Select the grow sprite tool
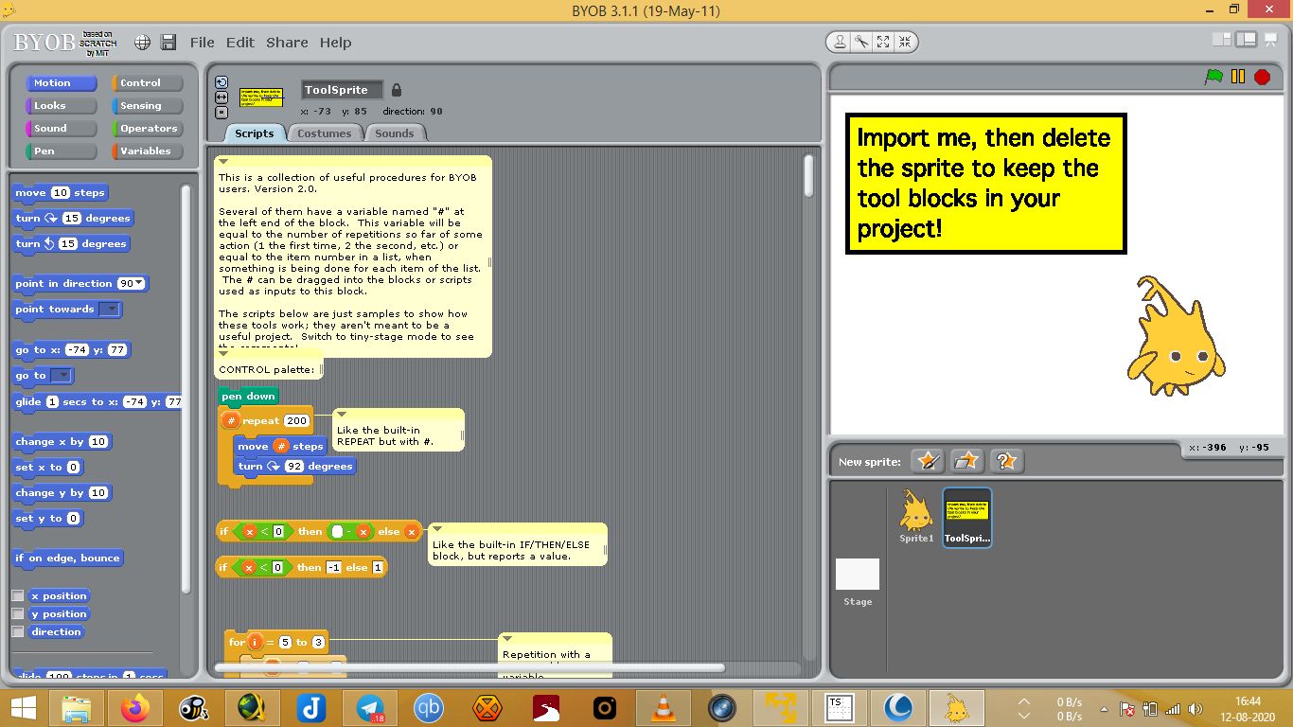 (883, 42)
